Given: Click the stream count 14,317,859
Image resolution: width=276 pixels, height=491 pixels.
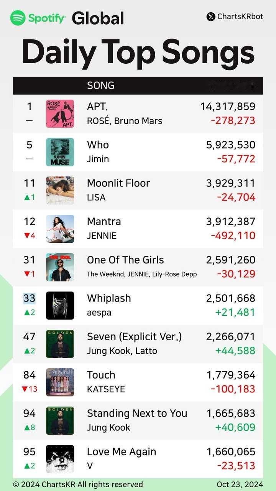Looking at the screenshot, I should [228, 106].
